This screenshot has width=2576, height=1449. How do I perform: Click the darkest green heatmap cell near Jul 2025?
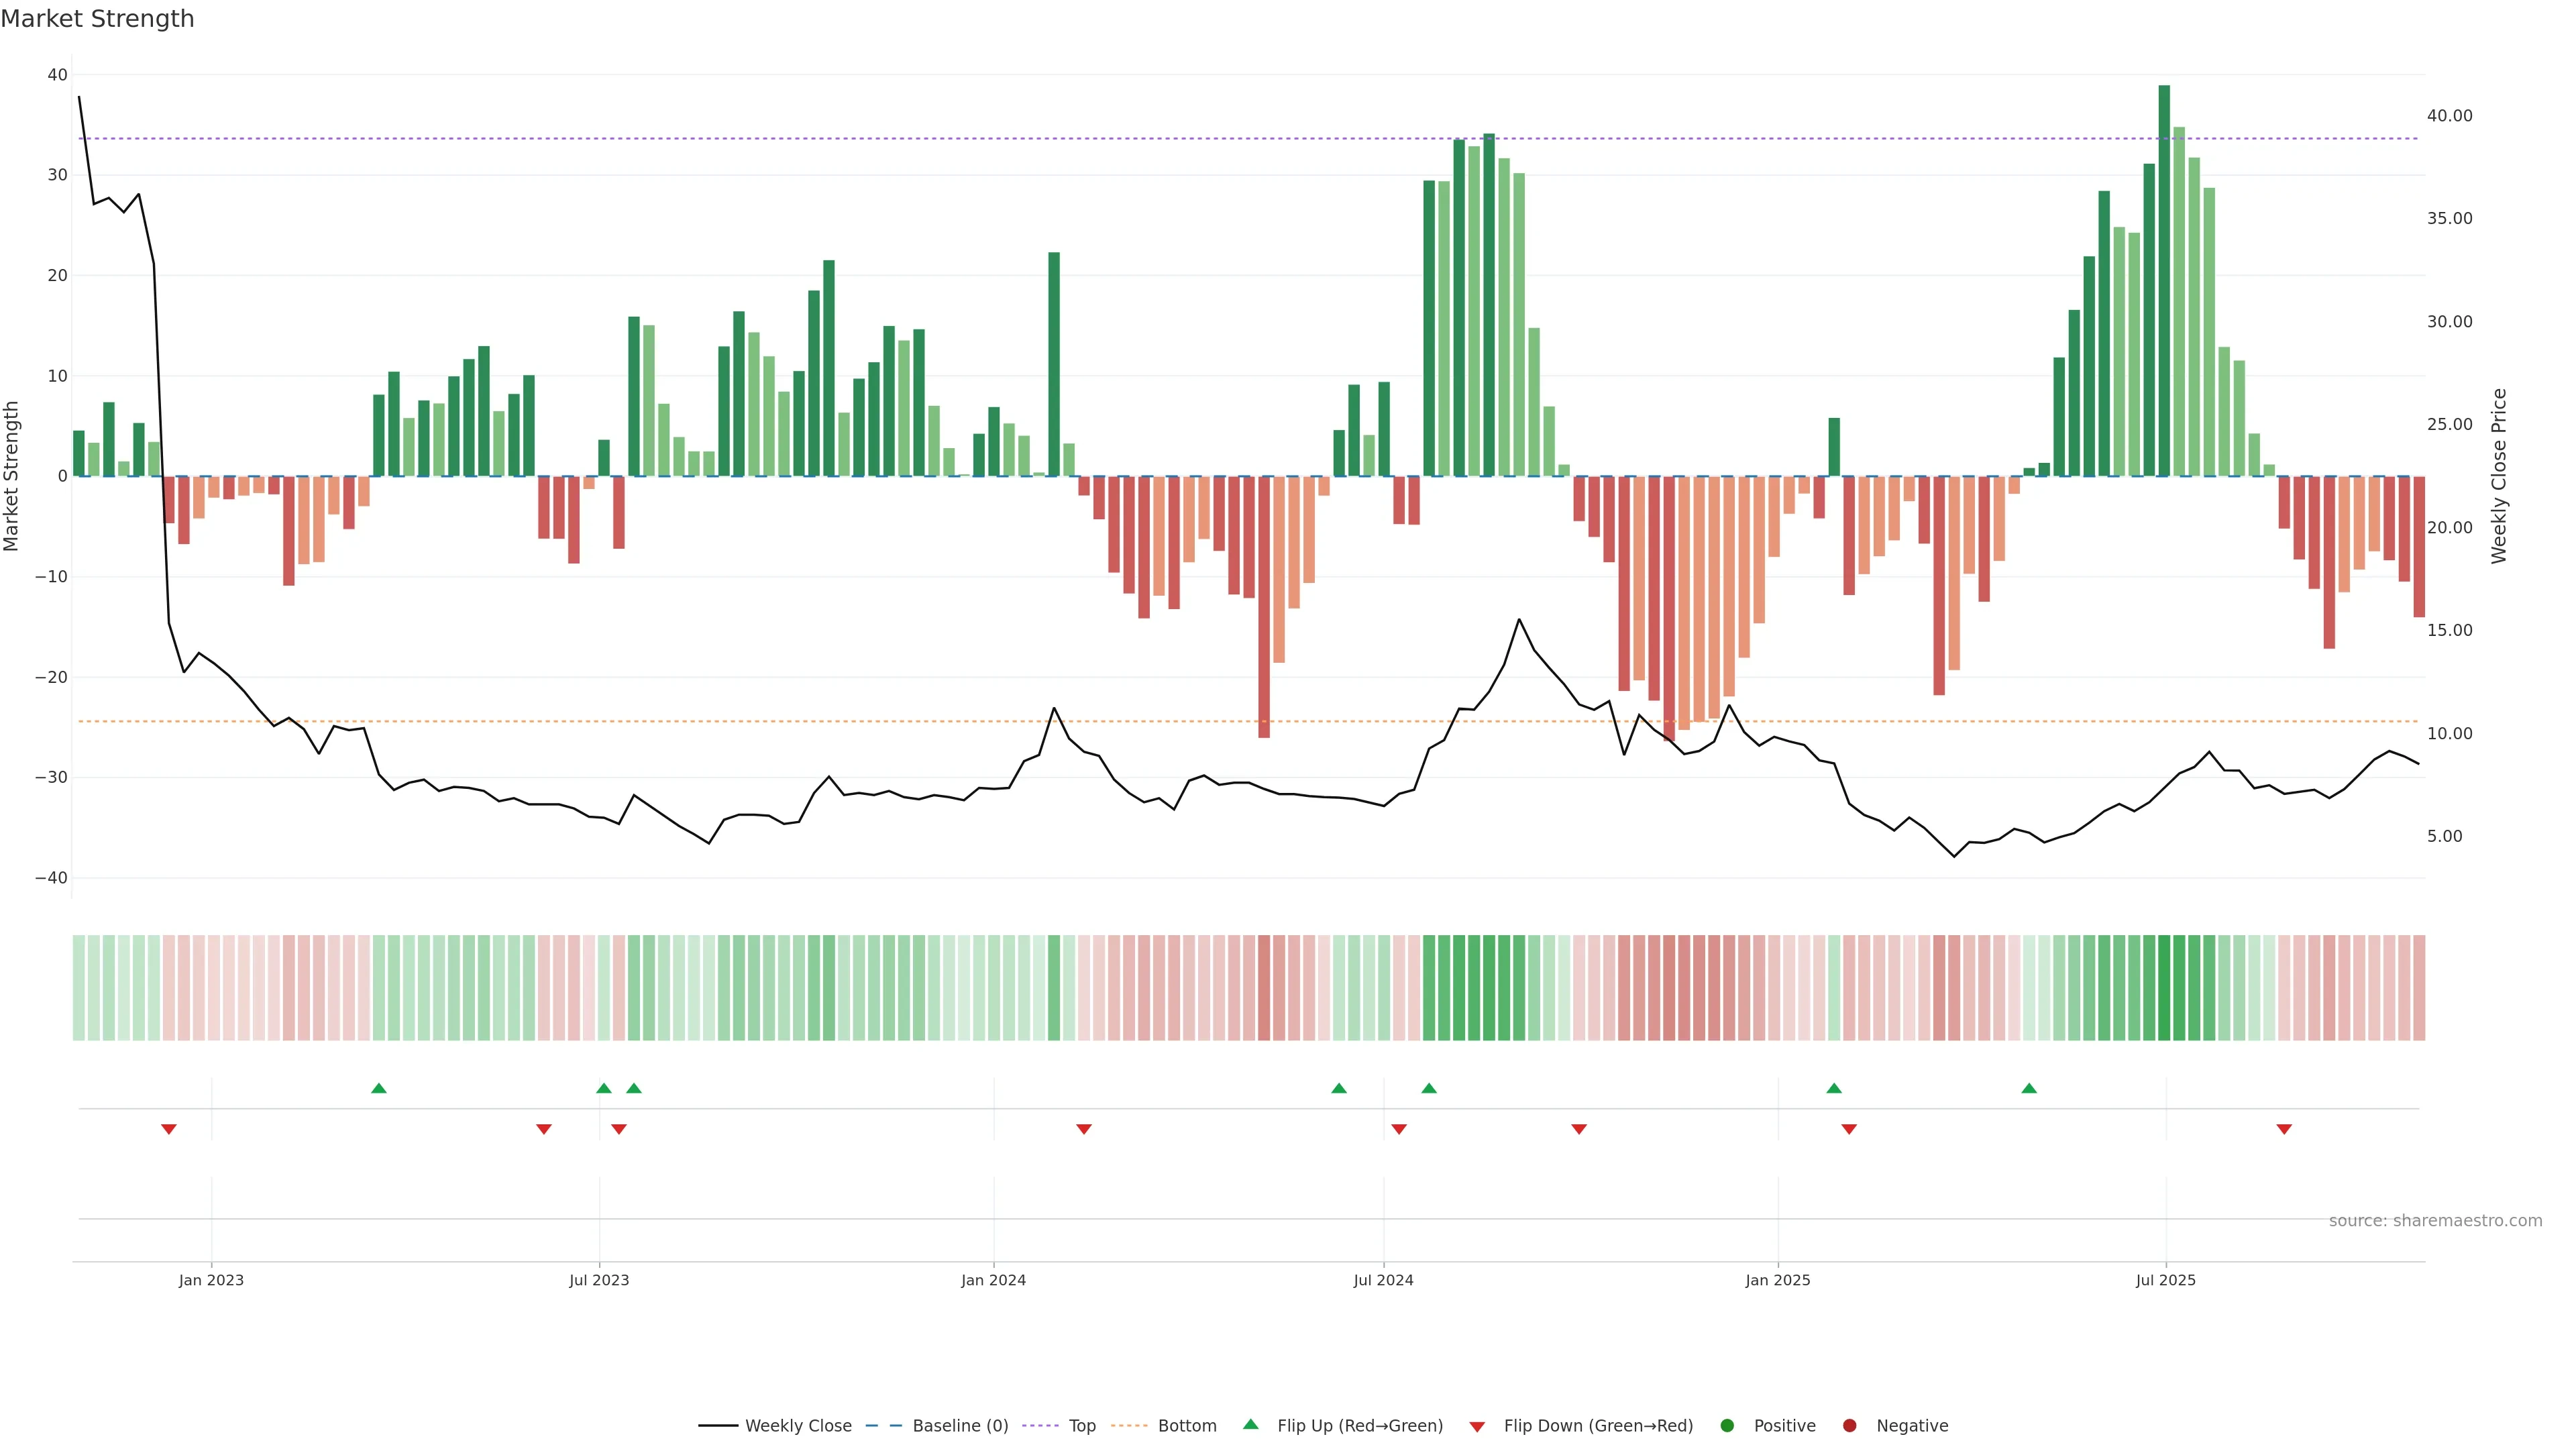[x=2164, y=988]
